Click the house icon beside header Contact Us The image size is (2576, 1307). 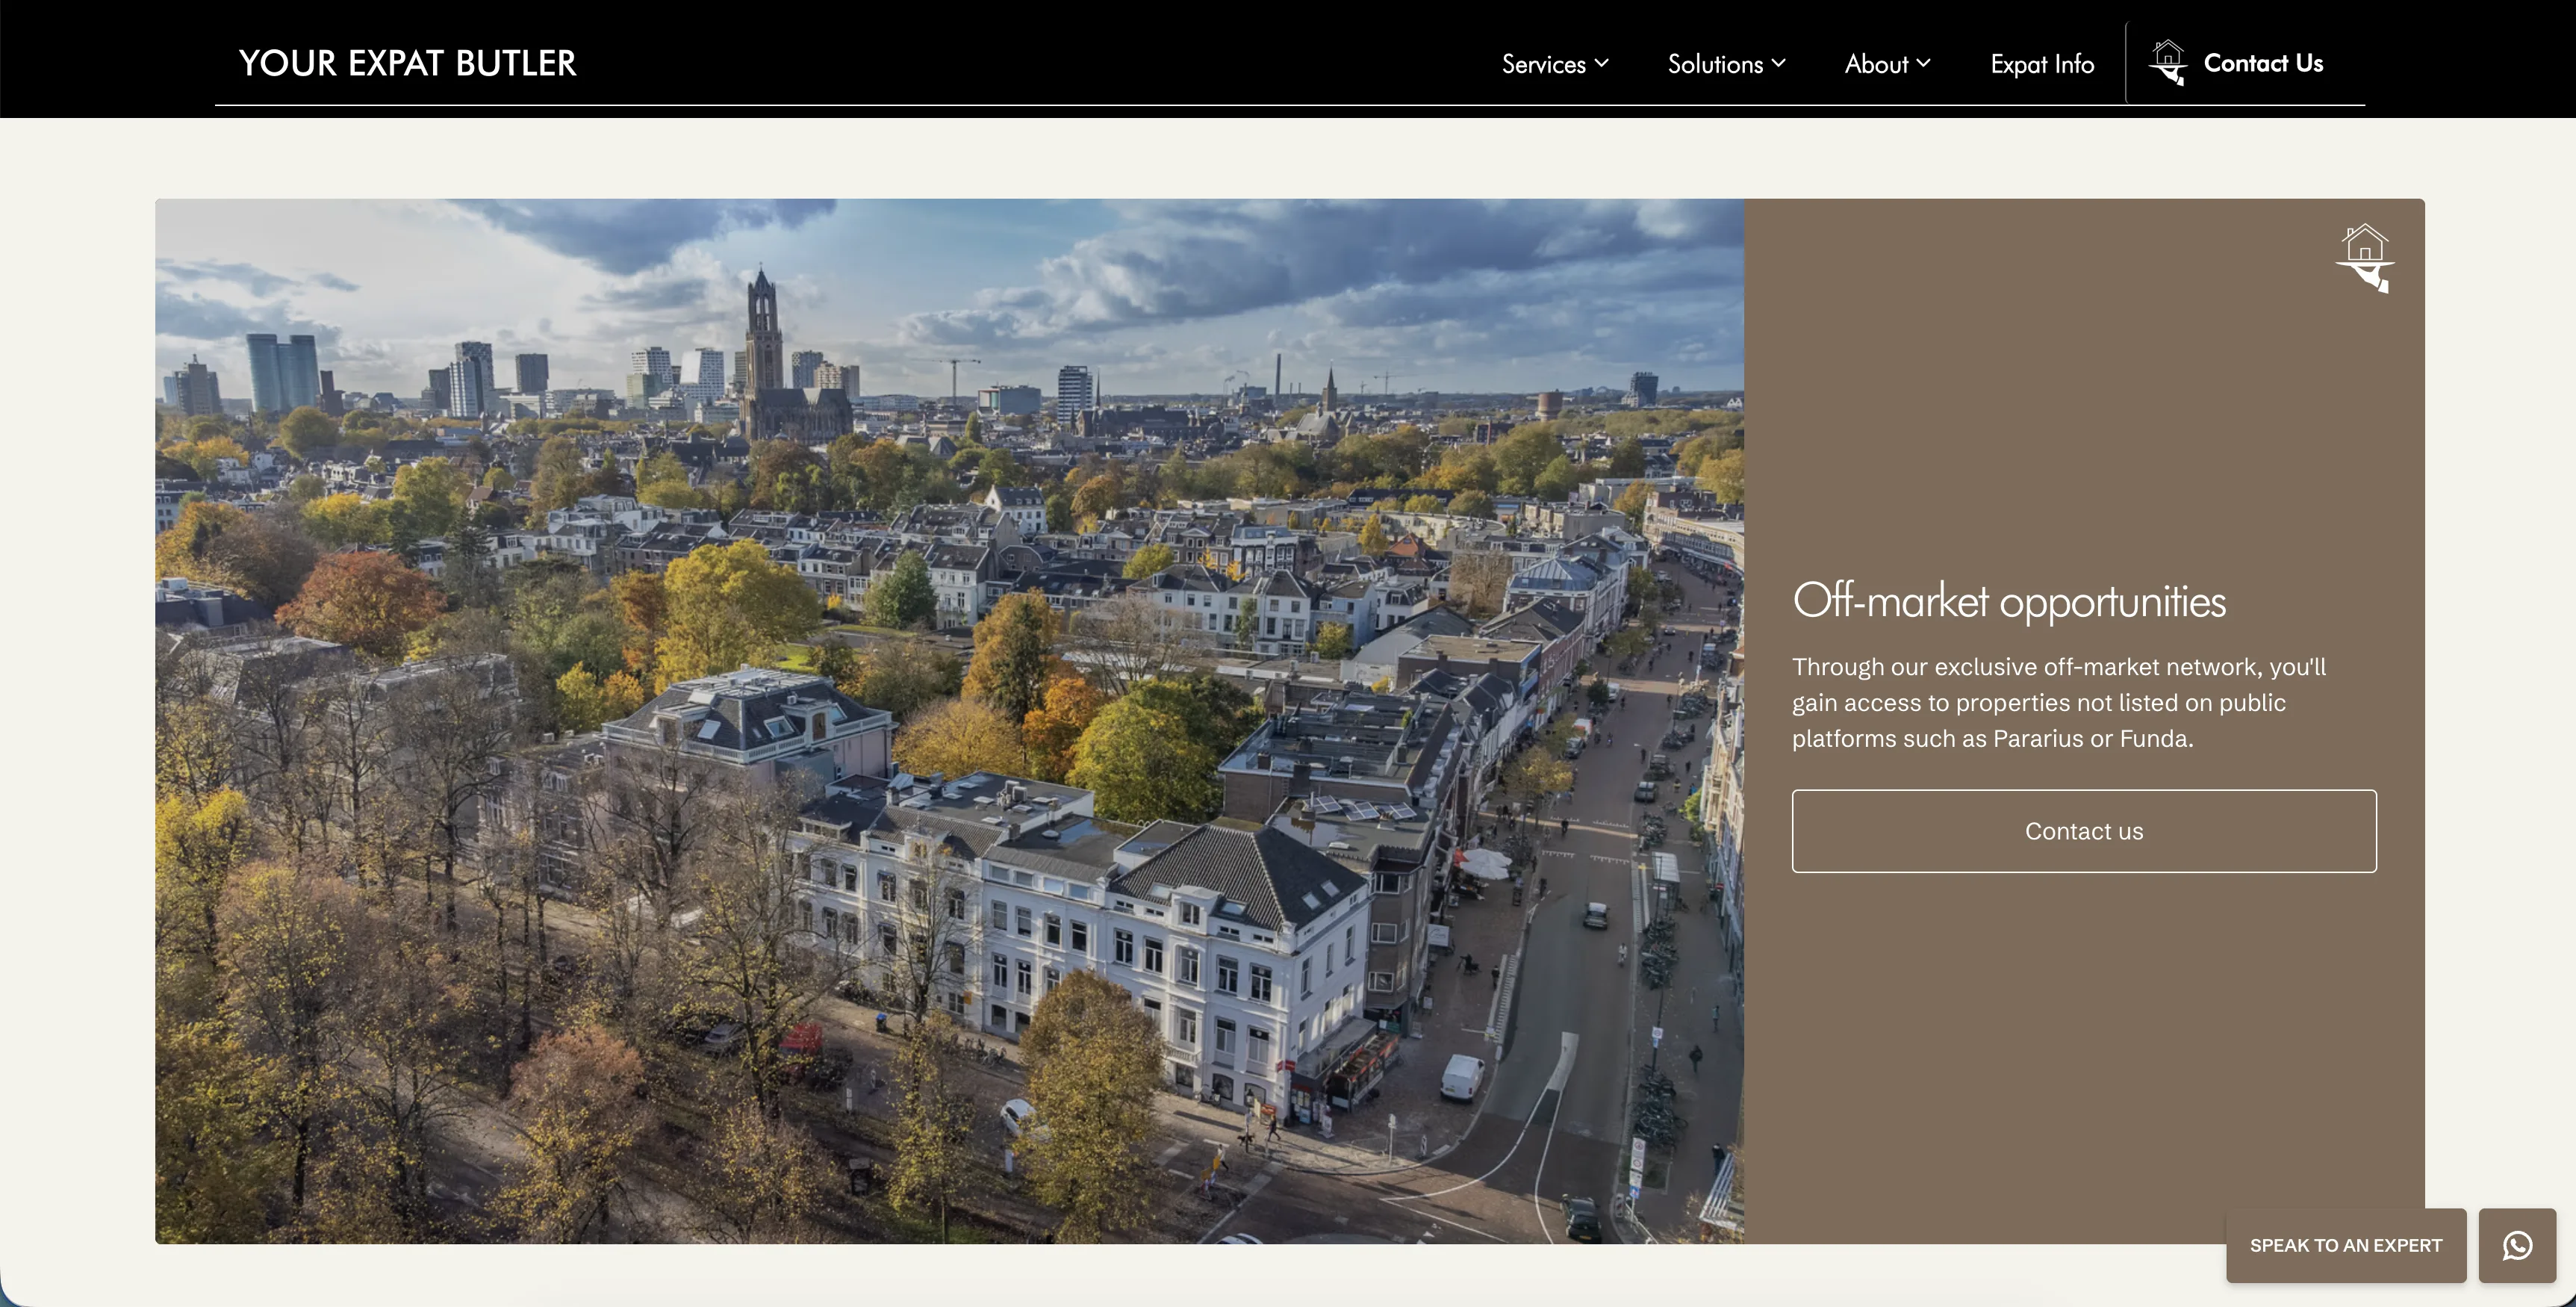[x=2169, y=62]
